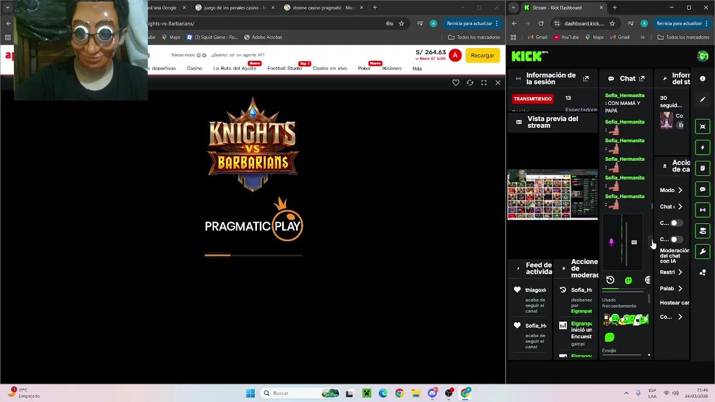Click '¿Quieres ser un agente AT?' link
This screenshot has width=715, height=402.
pyautogui.click(x=238, y=55)
